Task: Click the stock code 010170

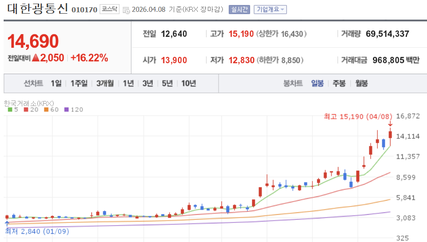Action: [85, 10]
